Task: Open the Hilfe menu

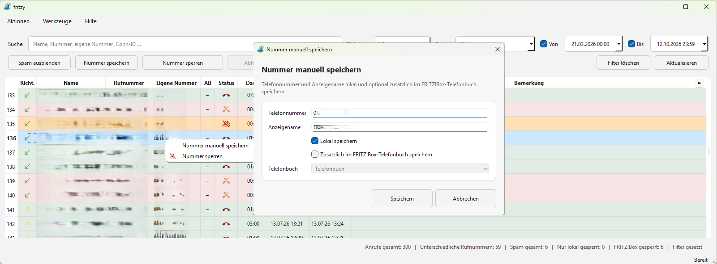Action: tap(91, 21)
